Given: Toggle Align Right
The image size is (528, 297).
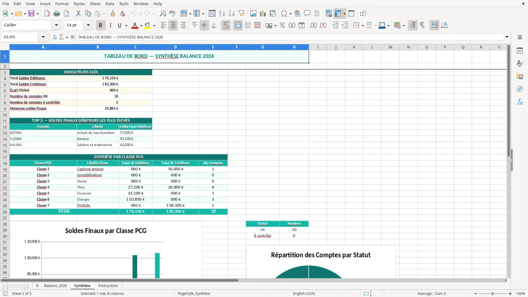Looking at the screenshot, I should coord(183,26).
